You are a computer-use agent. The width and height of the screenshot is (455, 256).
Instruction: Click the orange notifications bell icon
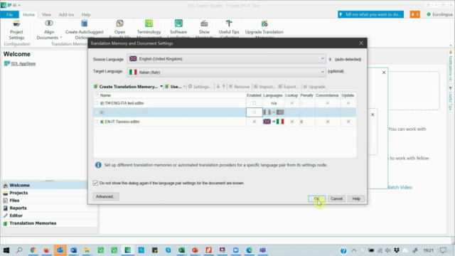click(414, 14)
